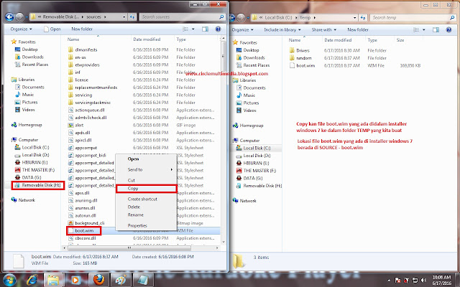Open Firefox from taskbar

[98, 280]
